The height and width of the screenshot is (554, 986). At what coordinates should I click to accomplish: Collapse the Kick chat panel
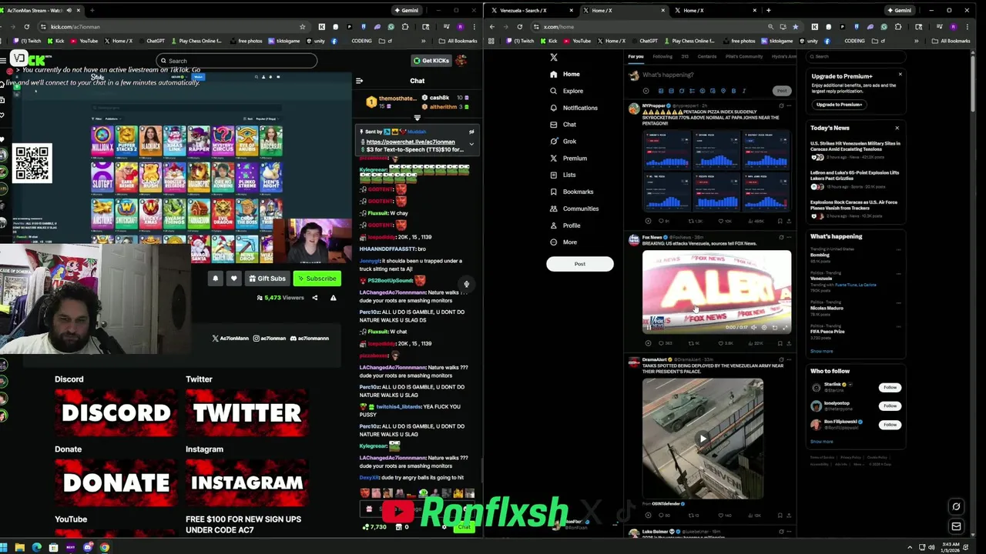[x=359, y=81]
